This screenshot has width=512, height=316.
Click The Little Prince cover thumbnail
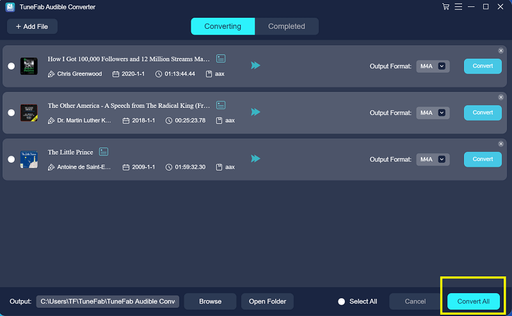(x=29, y=159)
